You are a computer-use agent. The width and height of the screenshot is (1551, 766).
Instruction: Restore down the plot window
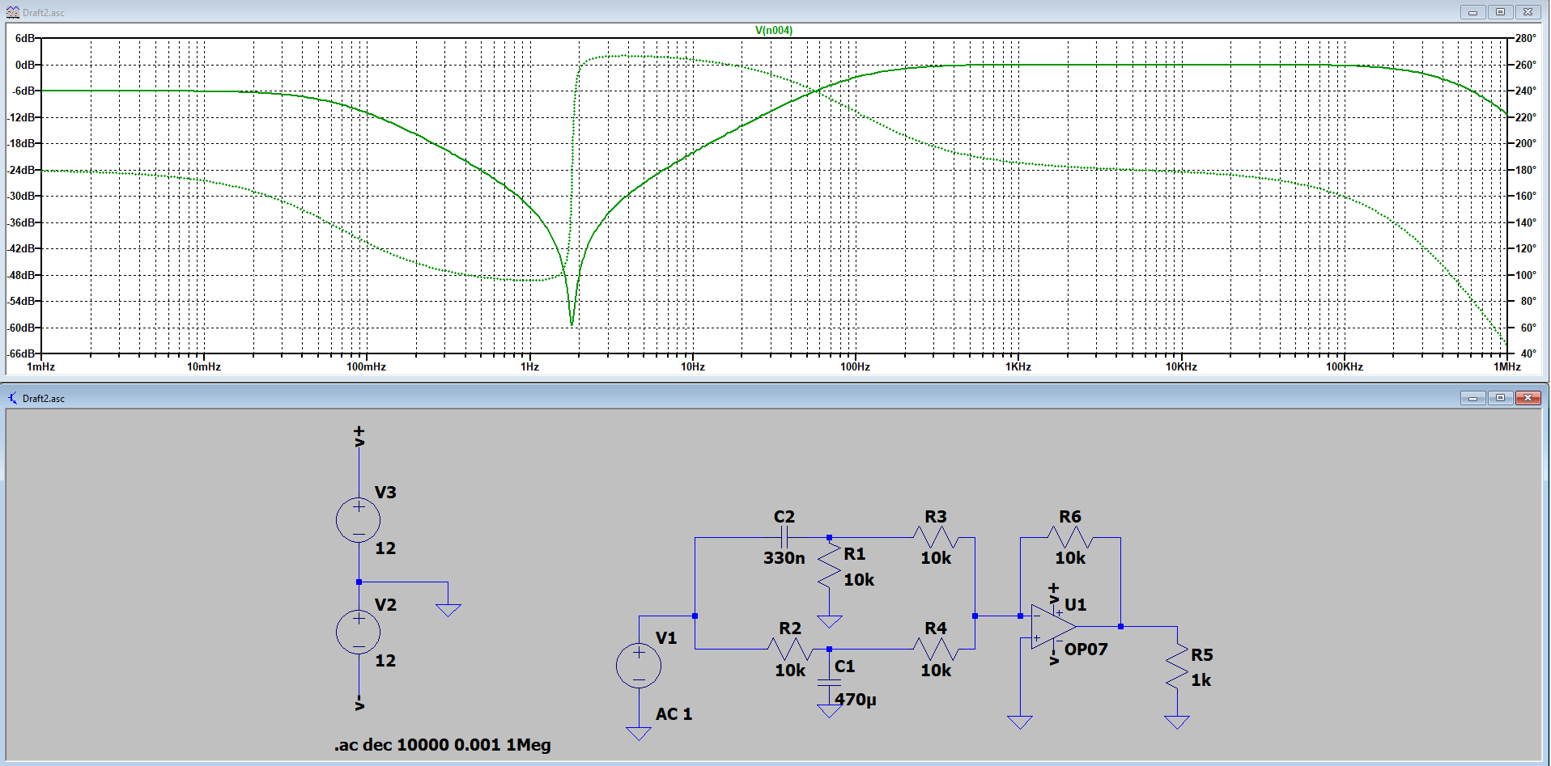click(x=1500, y=12)
